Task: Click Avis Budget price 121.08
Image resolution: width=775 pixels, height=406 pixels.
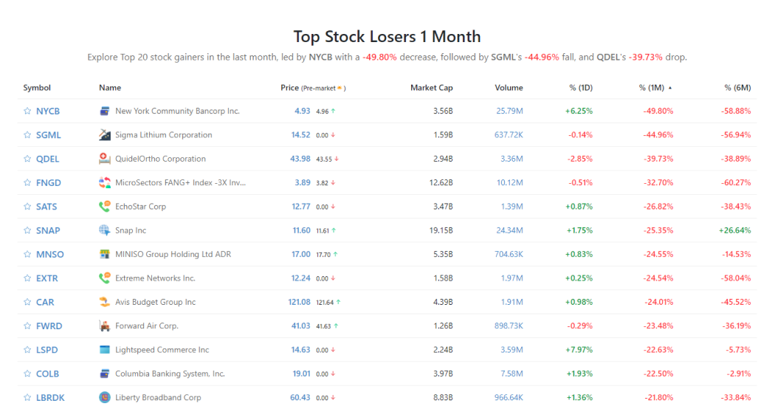Action: coord(300,302)
